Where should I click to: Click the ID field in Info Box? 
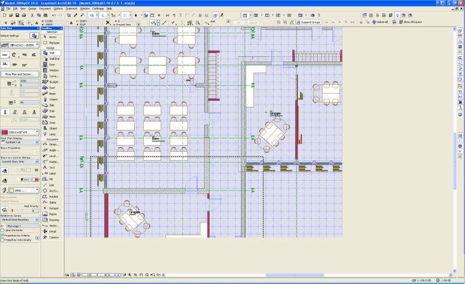coord(22,226)
